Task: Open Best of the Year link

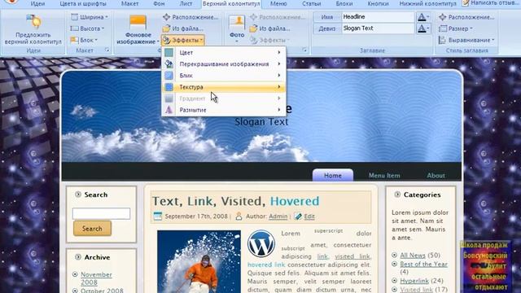Action: coord(423,264)
